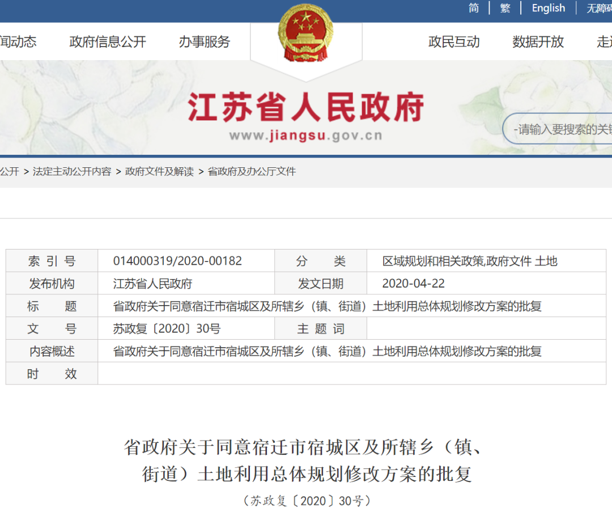Click the 江苏省人民政府 site title banner

305,107
